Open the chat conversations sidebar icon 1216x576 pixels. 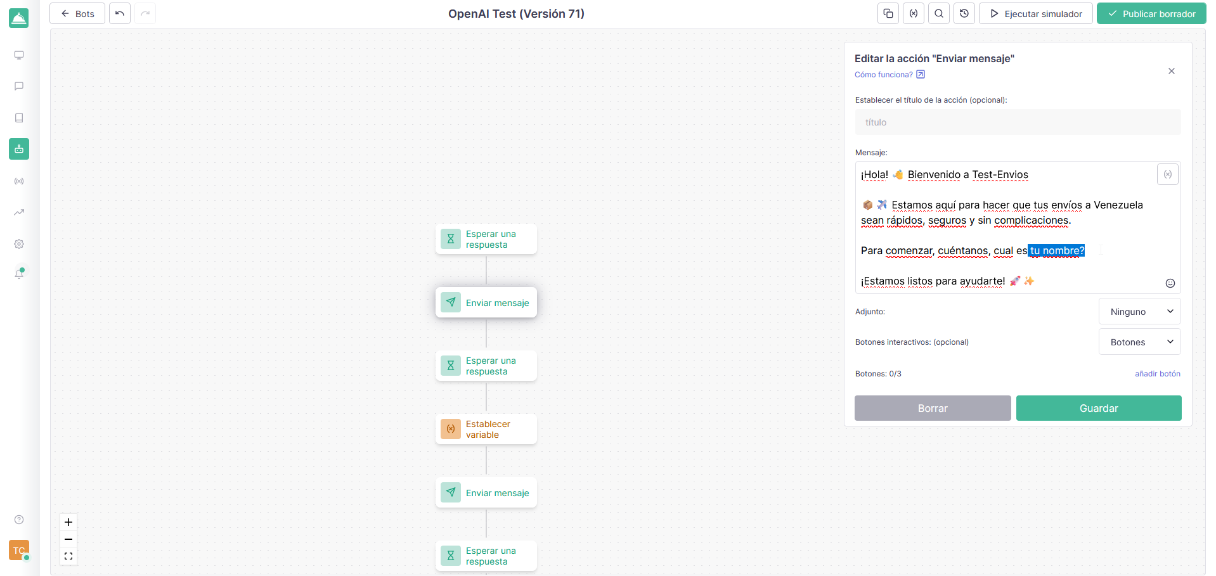click(19, 86)
